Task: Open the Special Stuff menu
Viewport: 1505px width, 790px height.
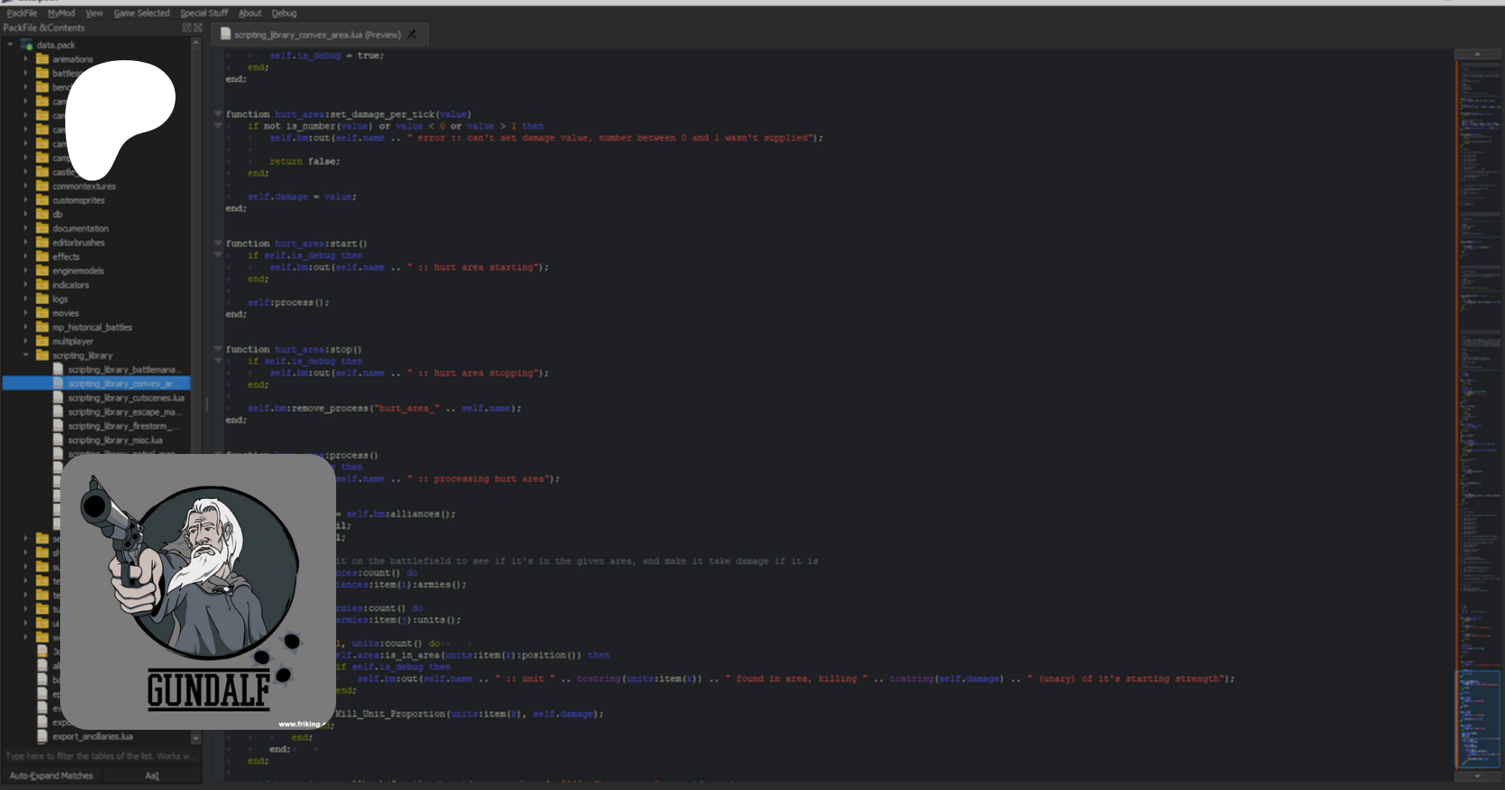Action: [204, 13]
